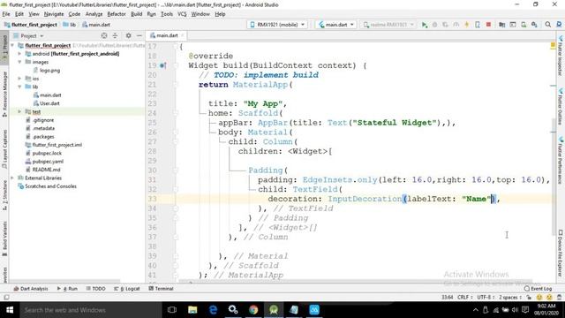Open Project panel settings gear
The width and height of the screenshot is (565, 318).
(128, 35)
